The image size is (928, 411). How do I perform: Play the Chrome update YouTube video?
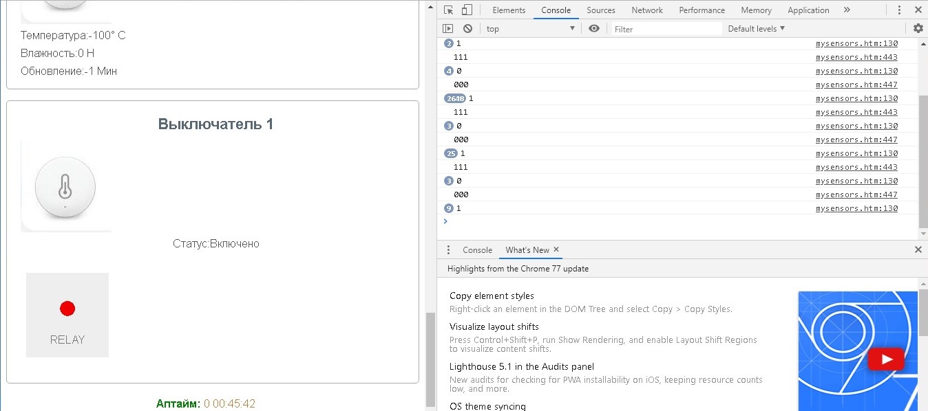click(x=885, y=359)
